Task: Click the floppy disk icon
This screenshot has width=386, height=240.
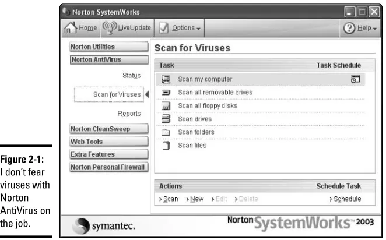Action: click(x=166, y=106)
